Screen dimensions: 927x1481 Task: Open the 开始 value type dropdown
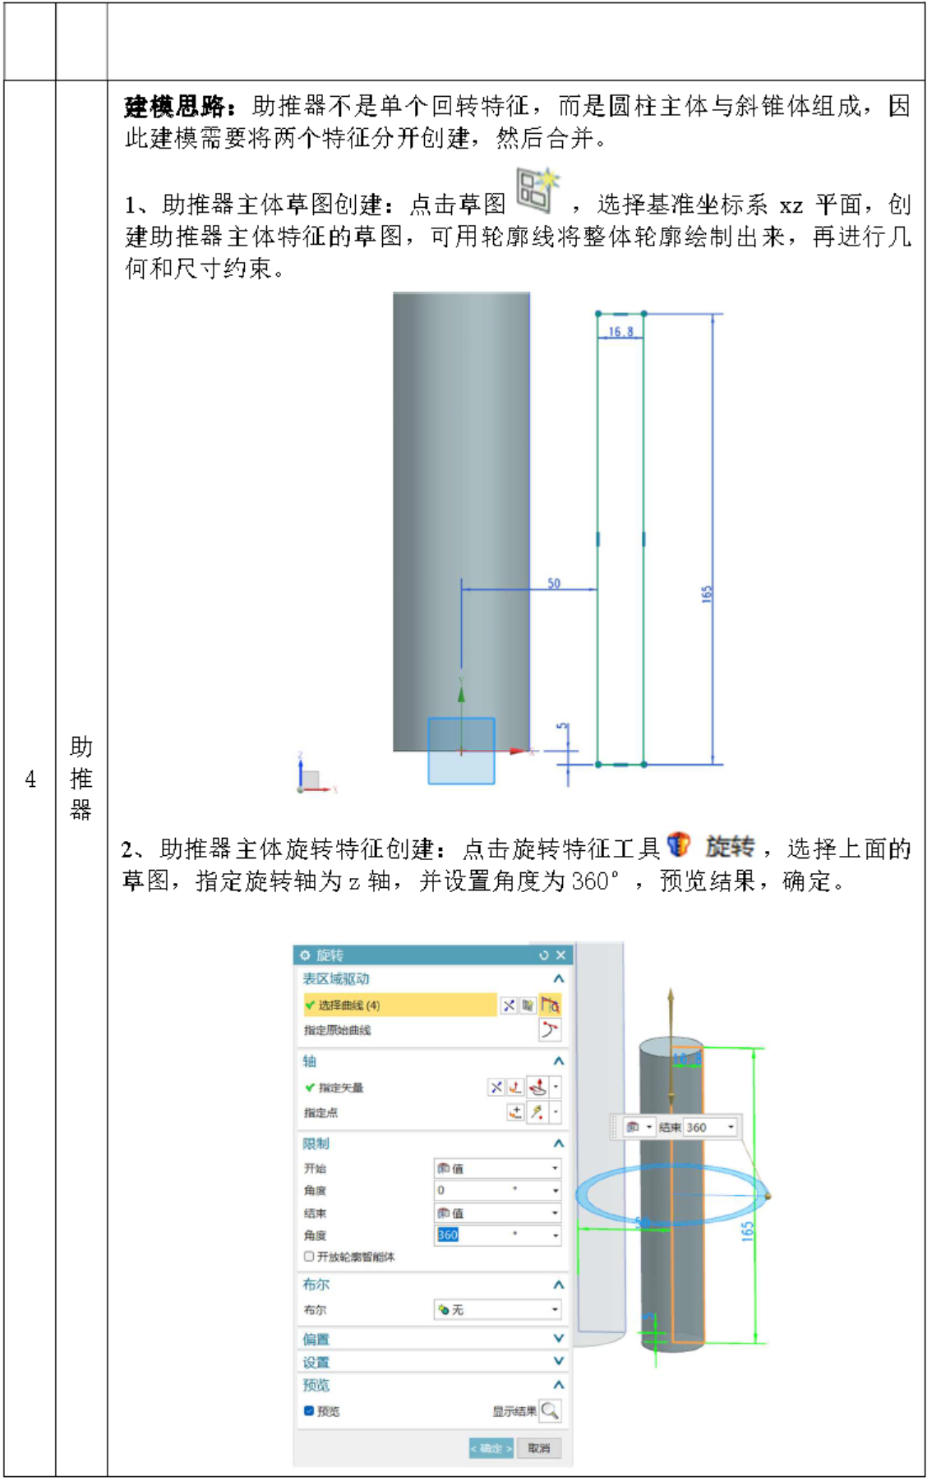pyautogui.click(x=497, y=1168)
